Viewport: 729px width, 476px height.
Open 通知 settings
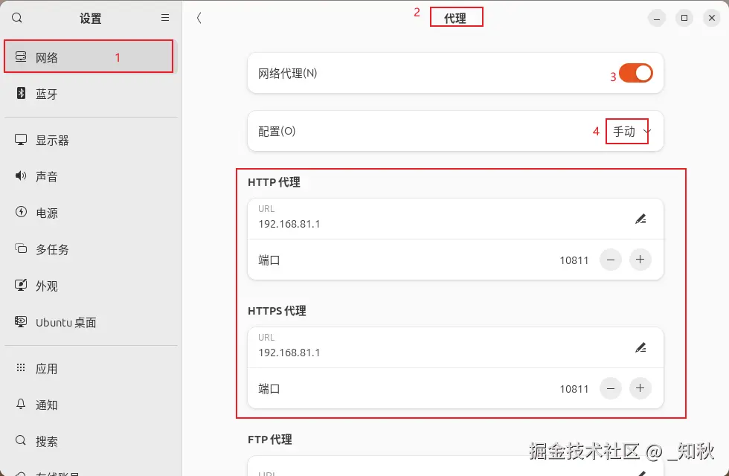point(91,405)
